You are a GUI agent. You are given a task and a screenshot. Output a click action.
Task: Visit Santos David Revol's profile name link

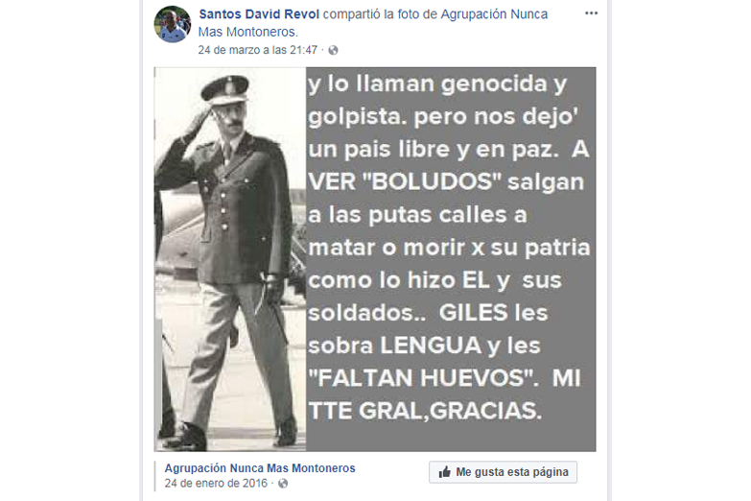pyautogui.click(x=259, y=14)
